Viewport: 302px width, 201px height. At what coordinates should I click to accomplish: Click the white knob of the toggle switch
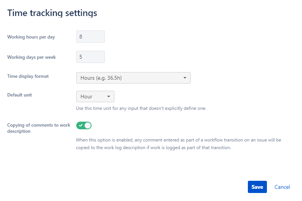pos(88,125)
